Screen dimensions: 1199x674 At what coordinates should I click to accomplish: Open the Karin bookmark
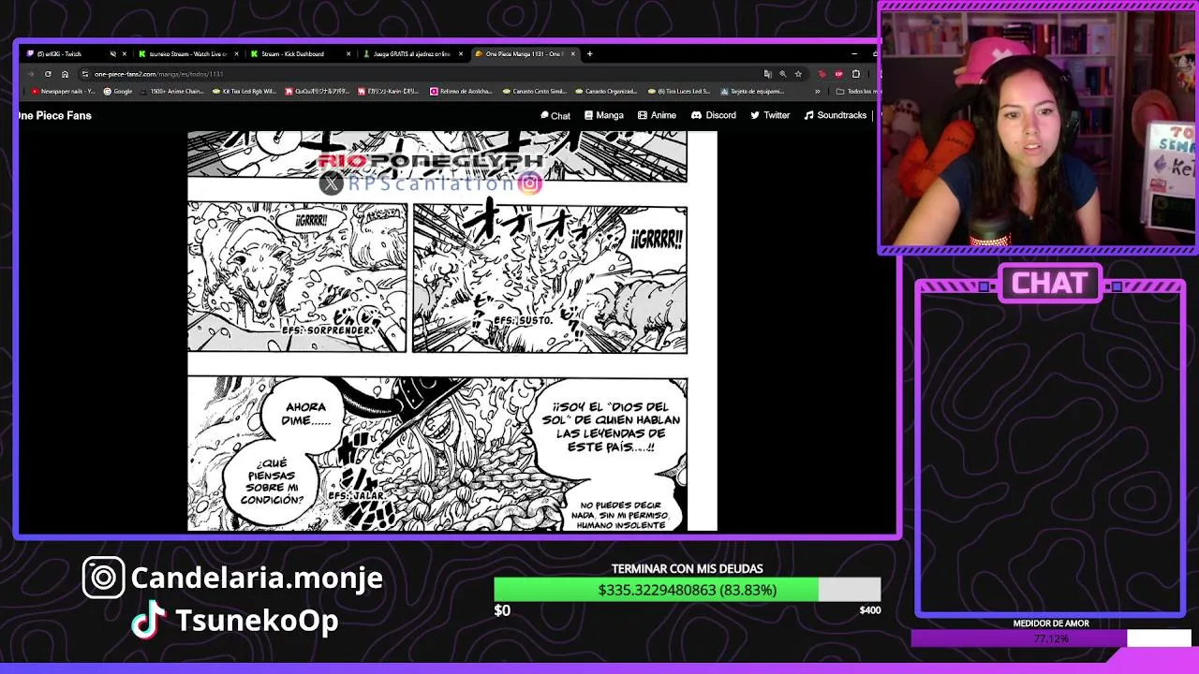pyautogui.click(x=389, y=91)
